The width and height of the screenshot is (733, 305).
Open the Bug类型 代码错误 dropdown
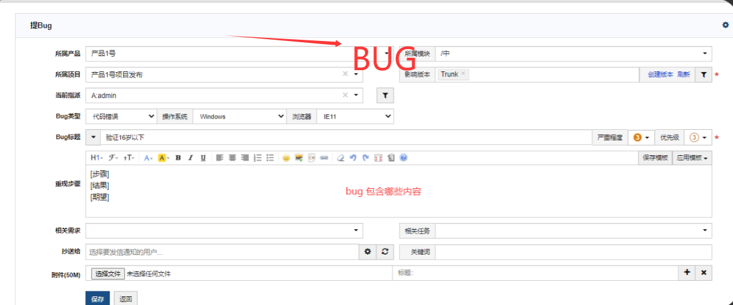pyautogui.click(x=121, y=116)
